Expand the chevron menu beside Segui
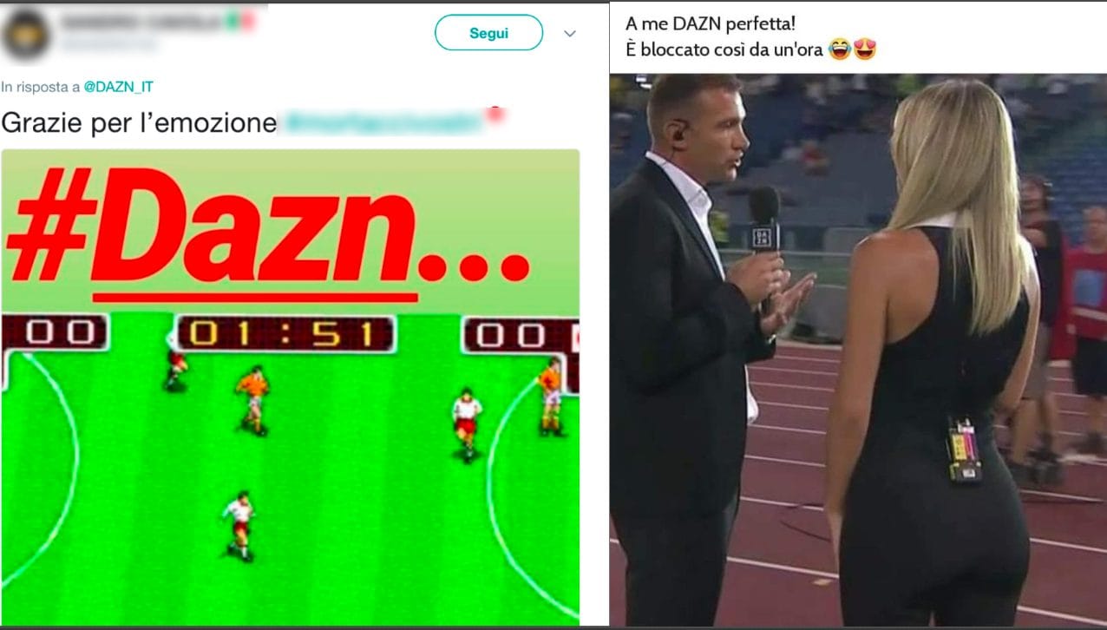The image size is (1107, 630). pyautogui.click(x=570, y=34)
